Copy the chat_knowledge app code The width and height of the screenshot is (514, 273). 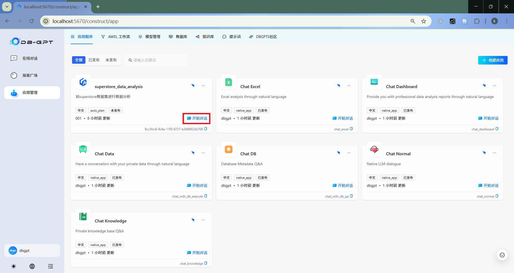pyautogui.click(x=206, y=263)
